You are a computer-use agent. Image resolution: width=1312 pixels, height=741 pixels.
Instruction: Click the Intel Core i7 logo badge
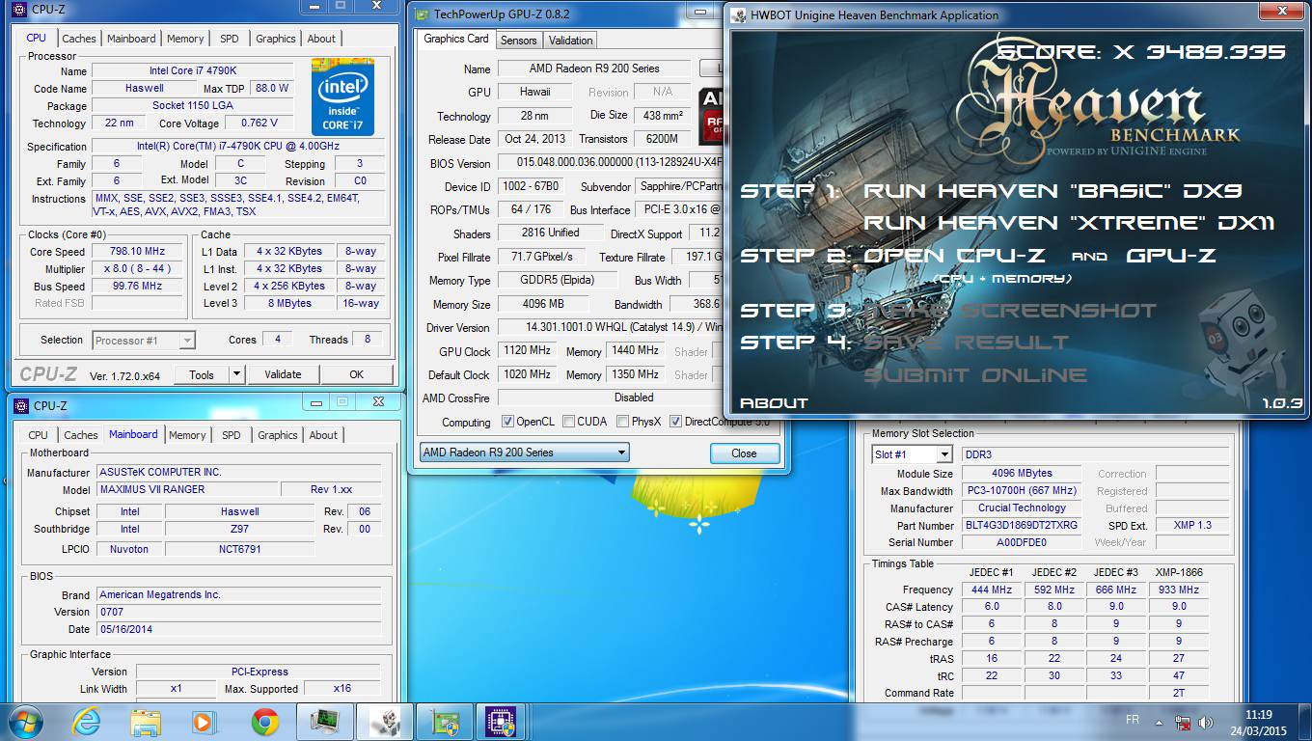click(x=342, y=97)
